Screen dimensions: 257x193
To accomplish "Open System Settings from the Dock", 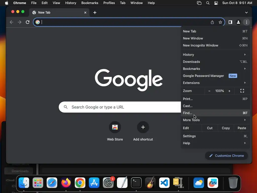I will [108, 183].
